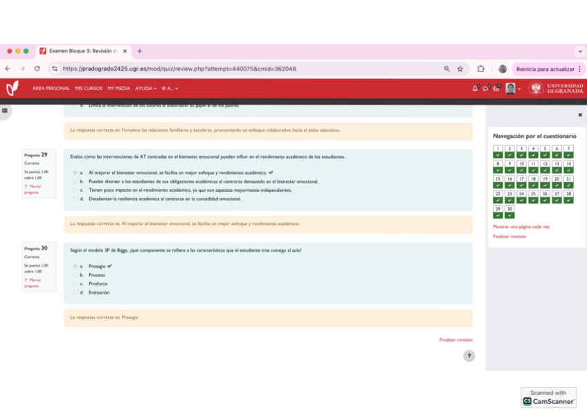Open ÁREA PERSONAL in the navbar
Screen dimensions: 587x415
[51, 88]
